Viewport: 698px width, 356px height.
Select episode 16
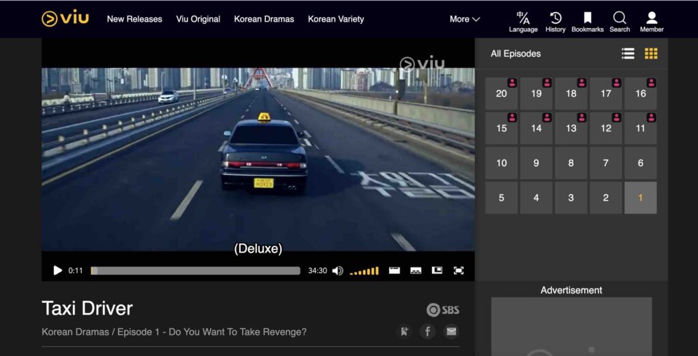[641, 94]
